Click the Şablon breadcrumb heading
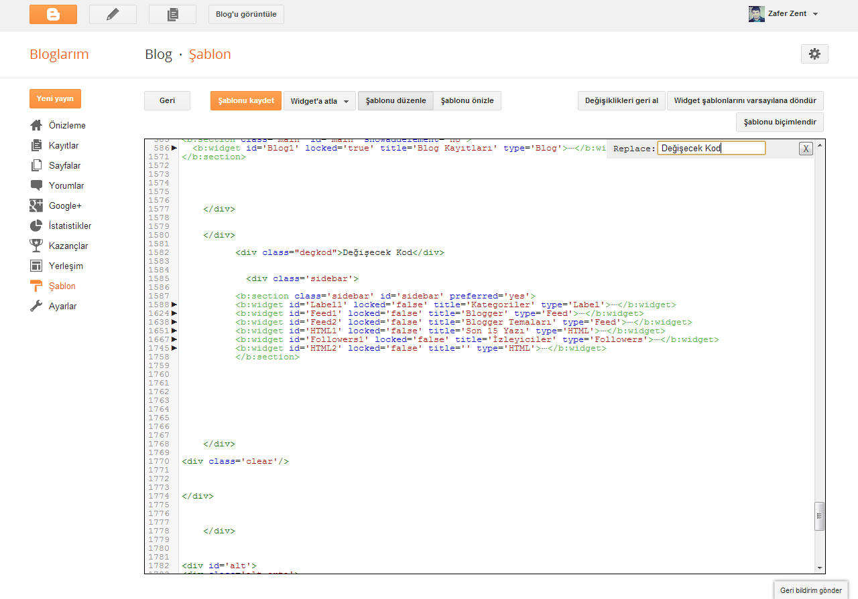The height and width of the screenshot is (599, 858). (210, 54)
